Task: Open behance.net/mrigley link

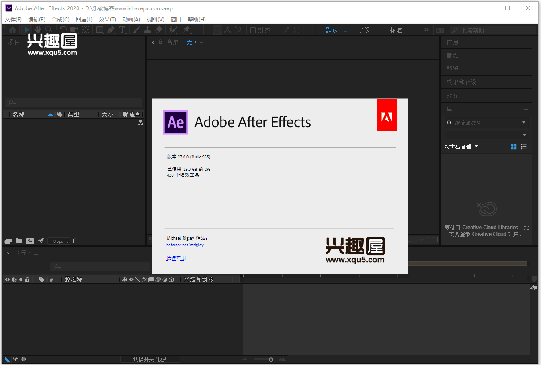Action: [185, 245]
